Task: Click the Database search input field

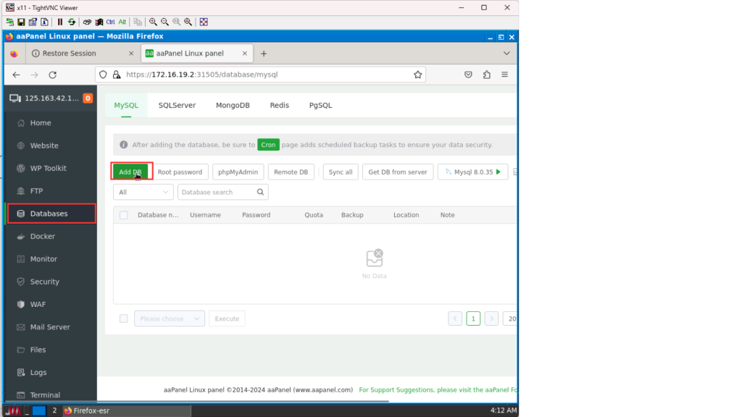Action: [216, 193]
